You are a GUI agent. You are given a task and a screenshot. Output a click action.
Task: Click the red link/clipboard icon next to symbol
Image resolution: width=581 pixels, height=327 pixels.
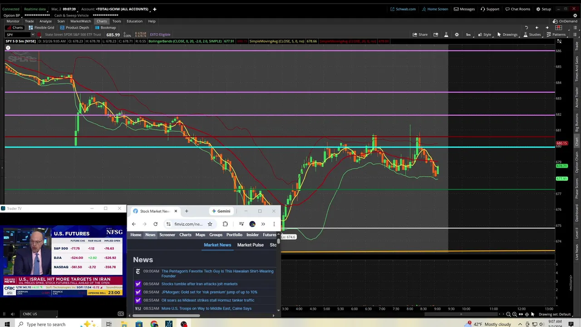click(39, 35)
